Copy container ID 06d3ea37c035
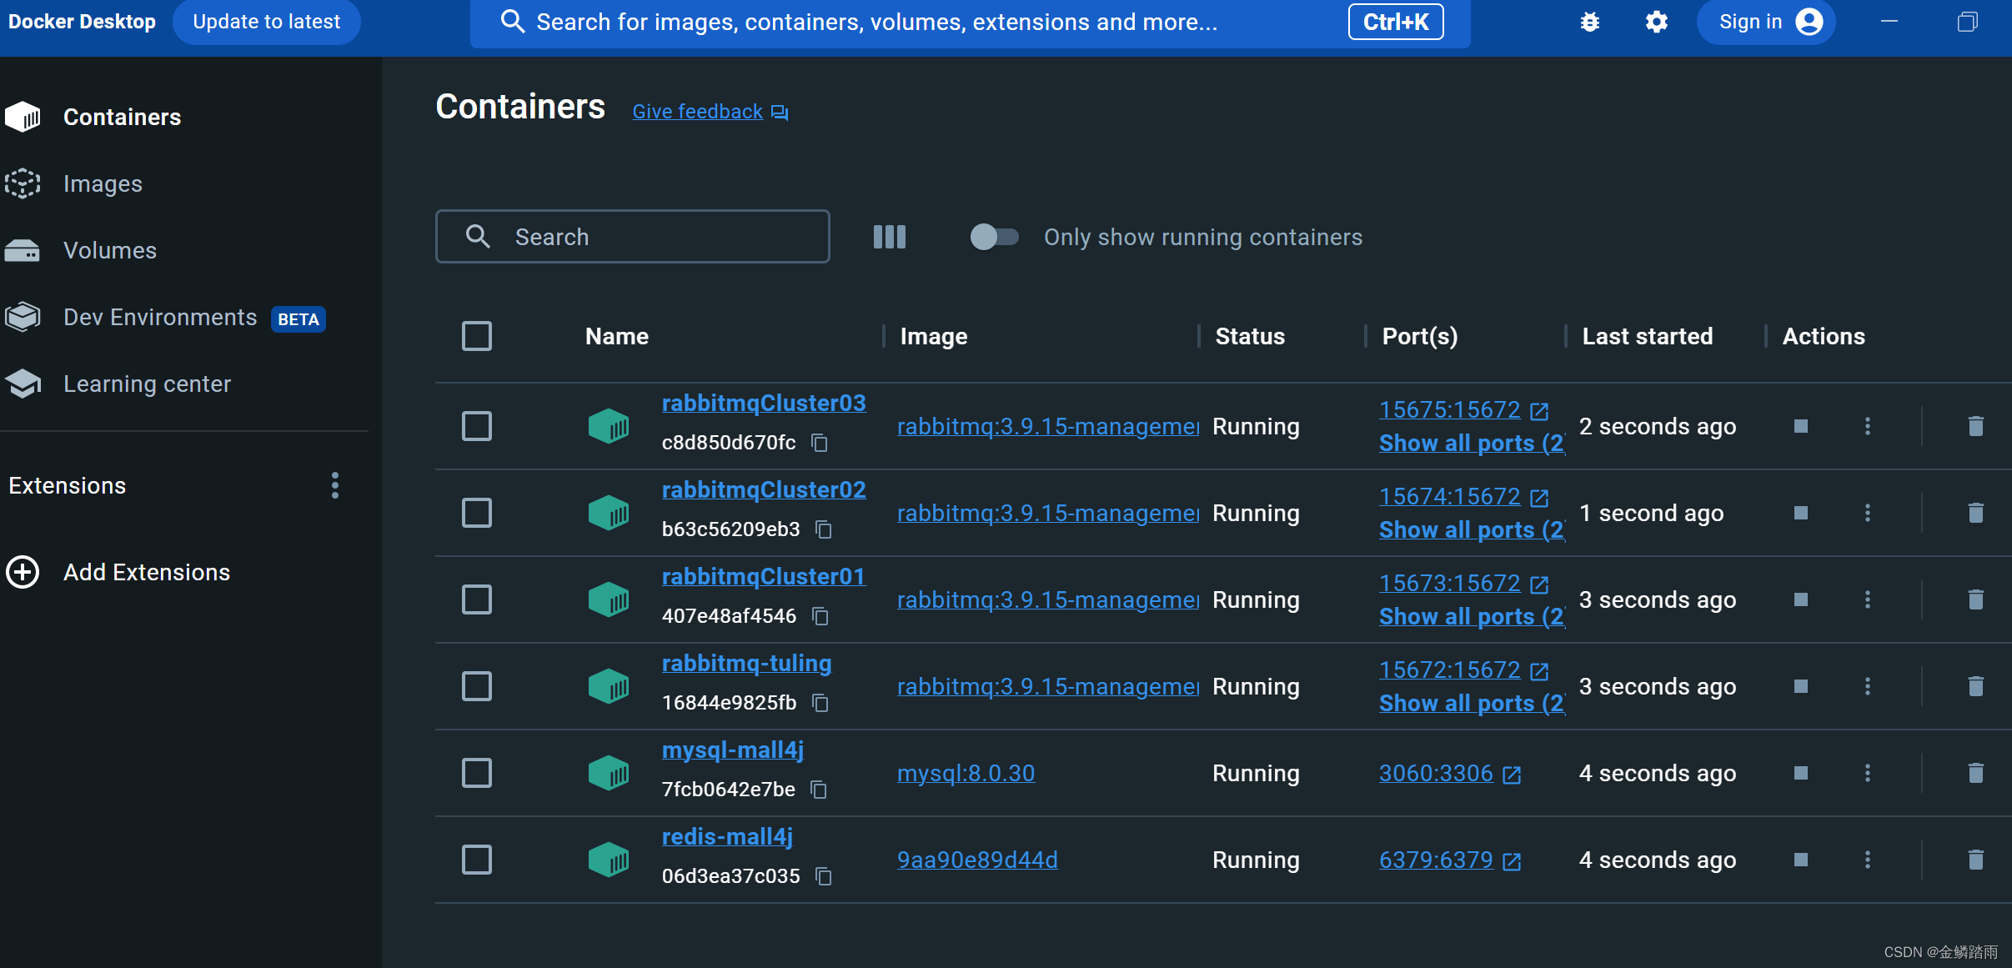 [x=824, y=876]
